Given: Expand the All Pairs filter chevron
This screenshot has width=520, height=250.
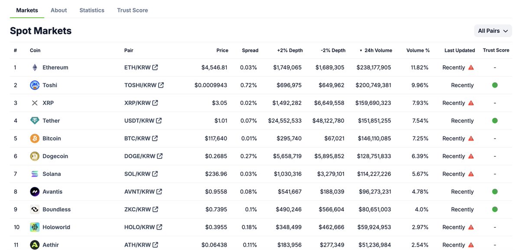Looking at the screenshot, I should (505, 31).
